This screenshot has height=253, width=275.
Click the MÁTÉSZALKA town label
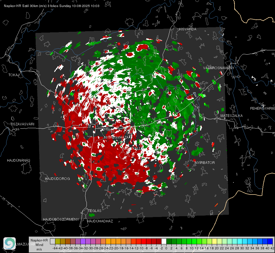pyautogui.click(x=231, y=116)
